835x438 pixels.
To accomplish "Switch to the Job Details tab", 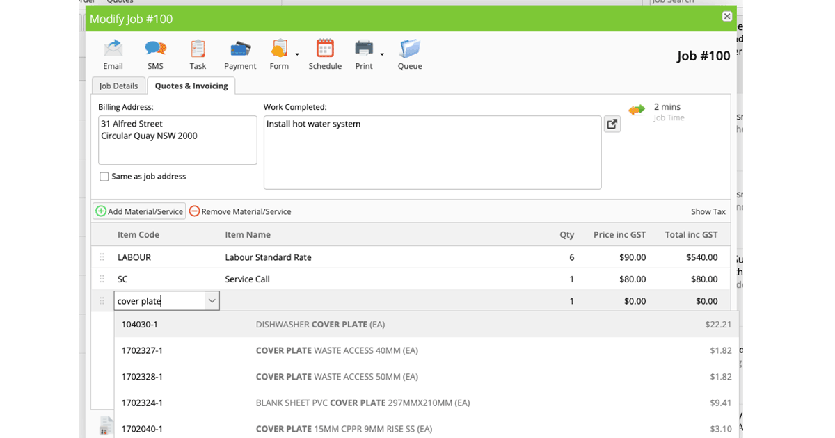I will pyautogui.click(x=119, y=86).
